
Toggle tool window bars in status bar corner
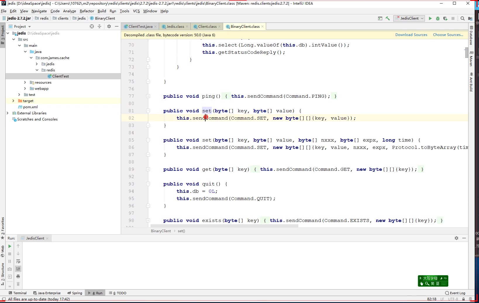tap(4, 299)
